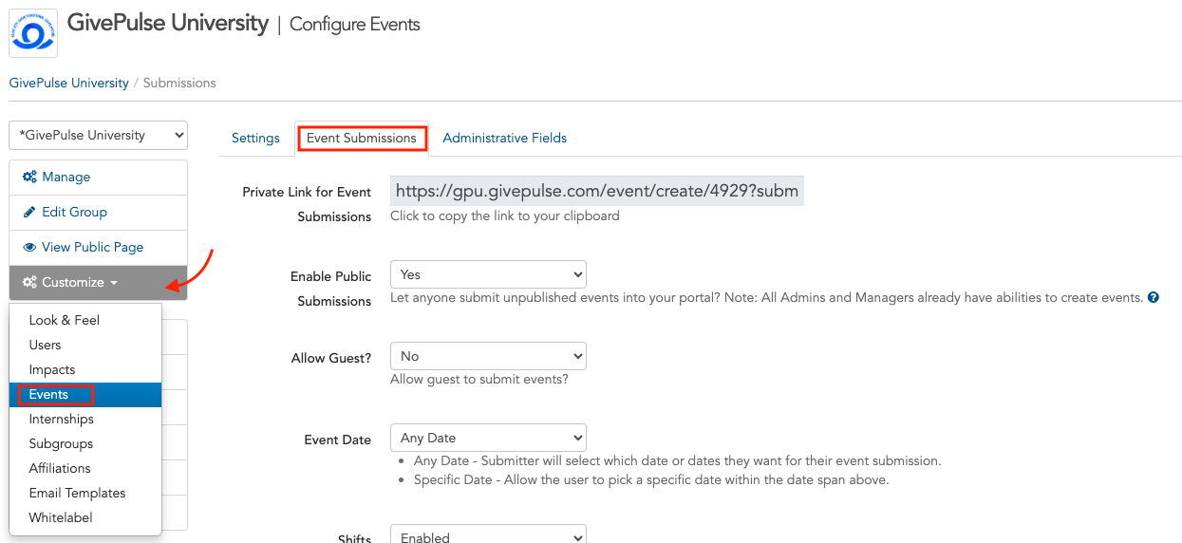This screenshot has width=1182, height=543.
Task: Click the Private Link for Event Submissions label
Action: coord(307,204)
